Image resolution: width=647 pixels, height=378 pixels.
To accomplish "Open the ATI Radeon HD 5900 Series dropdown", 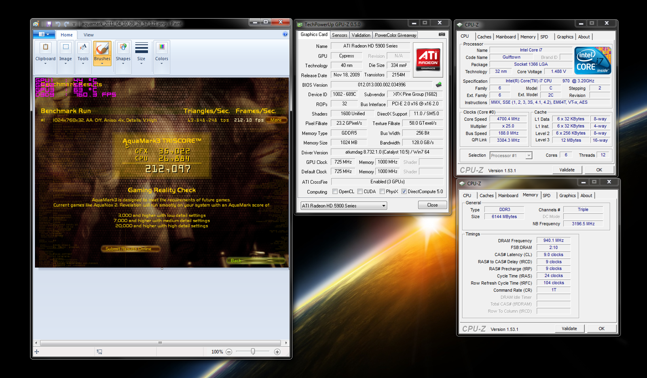I will pyautogui.click(x=344, y=206).
